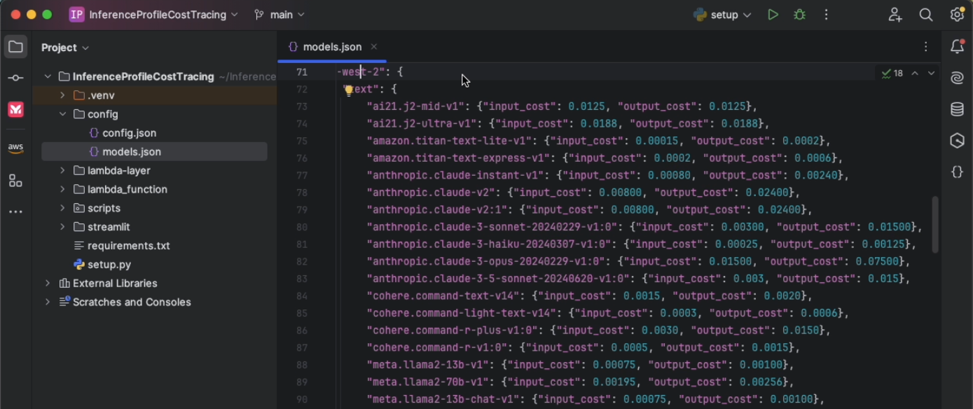Expand the lambda-layer folder
The image size is (973, 409).
[62, 170]
